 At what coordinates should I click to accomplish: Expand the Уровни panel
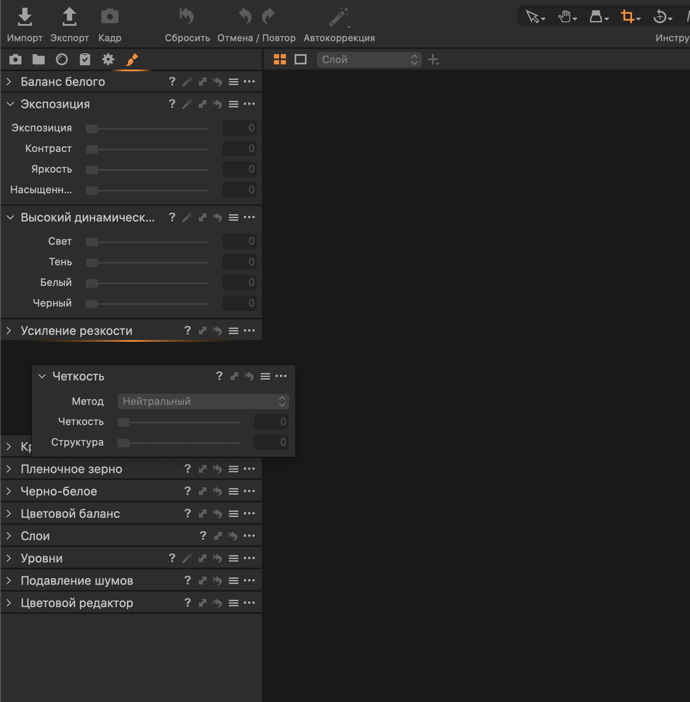9,558
